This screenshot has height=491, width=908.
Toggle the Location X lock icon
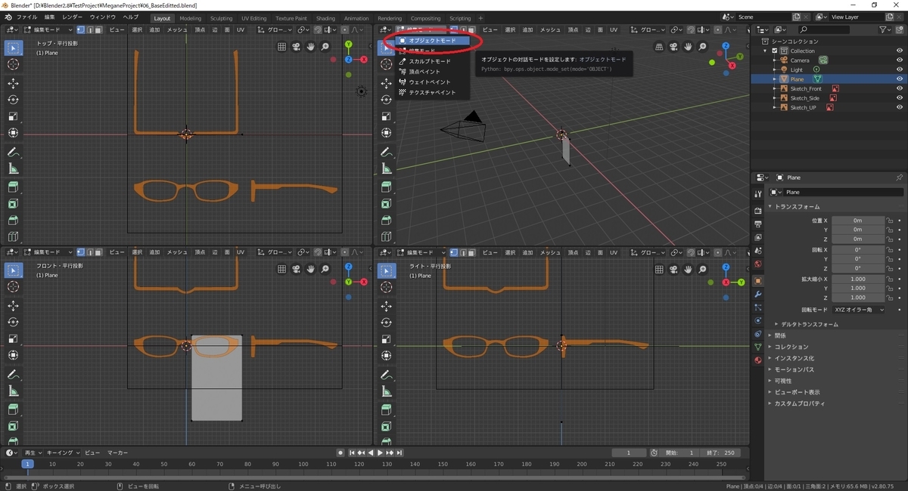(x=891, y=221)
